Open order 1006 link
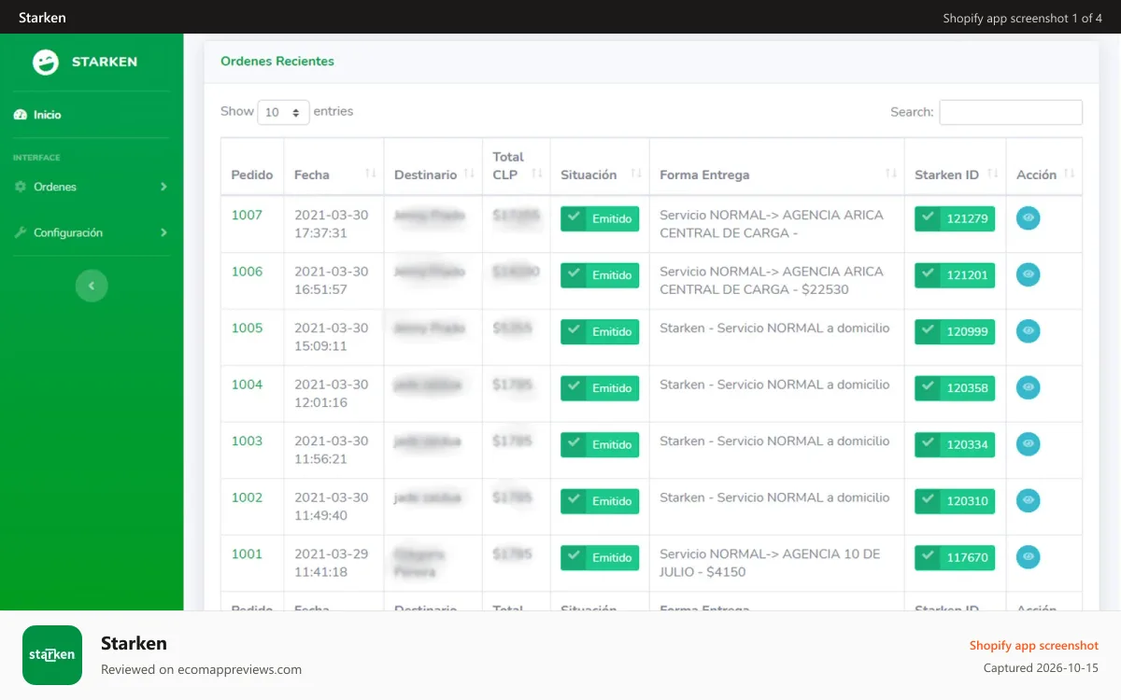Viewport: 1121px width, 700px height. tap(247, 272)
